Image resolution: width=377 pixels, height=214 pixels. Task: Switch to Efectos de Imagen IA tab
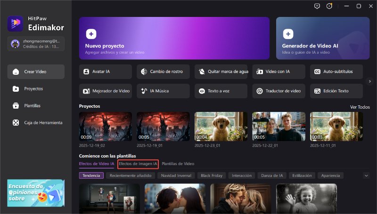[138, 164]
